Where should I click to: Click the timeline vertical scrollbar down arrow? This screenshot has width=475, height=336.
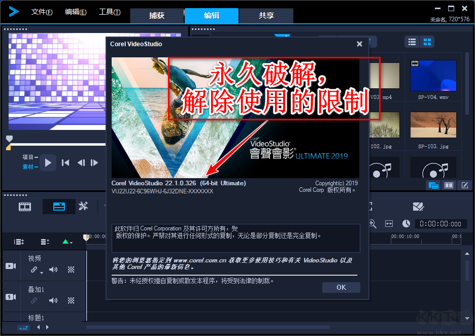point(467,318)
